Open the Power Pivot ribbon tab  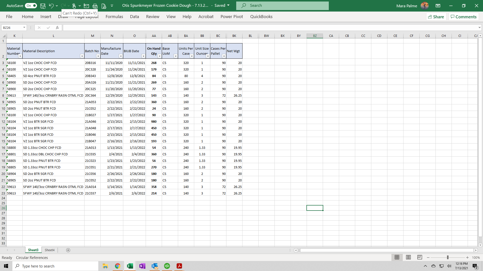pyautogui.click(x=232, y=17)
